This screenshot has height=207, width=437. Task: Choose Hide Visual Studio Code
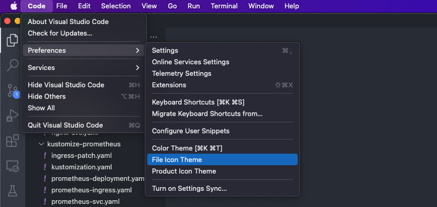[x=84, y=85]
